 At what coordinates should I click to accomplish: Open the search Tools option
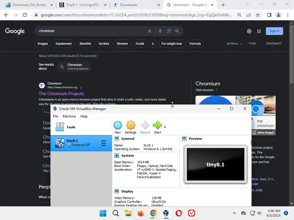(x=252, y=44)
